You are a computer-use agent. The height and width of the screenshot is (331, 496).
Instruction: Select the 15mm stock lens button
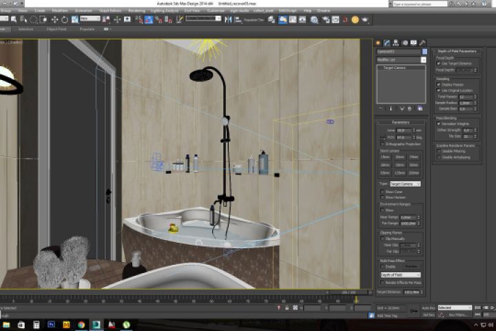point(385,157)
